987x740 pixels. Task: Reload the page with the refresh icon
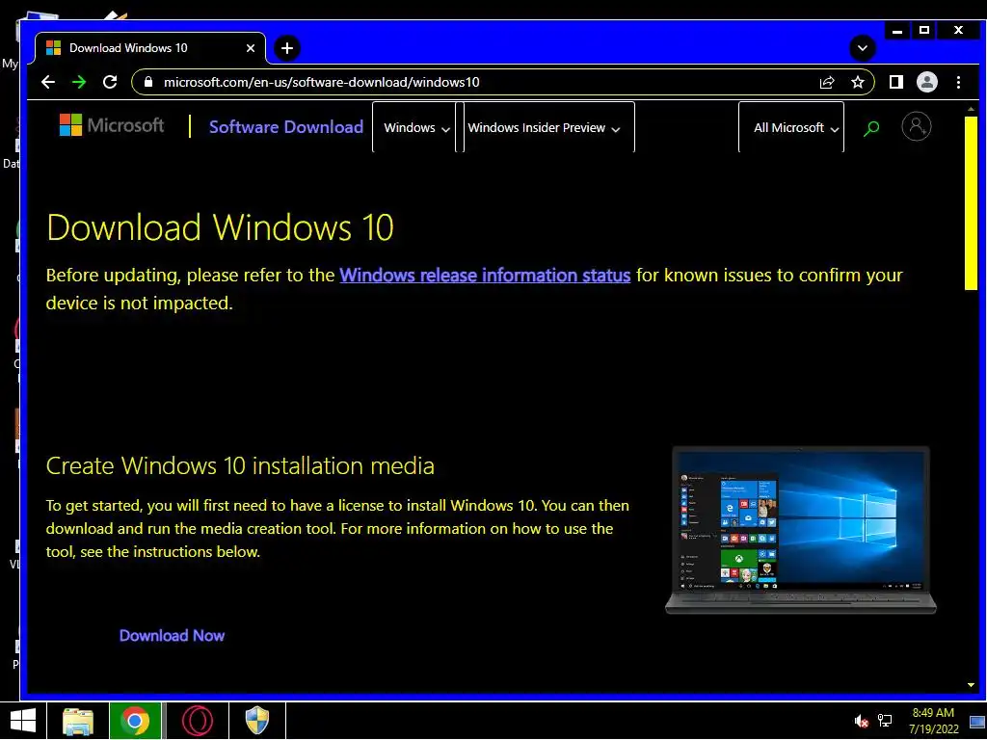coord(110,83)
